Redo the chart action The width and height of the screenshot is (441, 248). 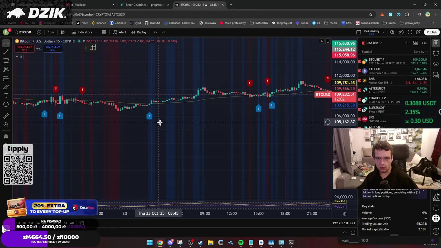[x=164, y=32]
